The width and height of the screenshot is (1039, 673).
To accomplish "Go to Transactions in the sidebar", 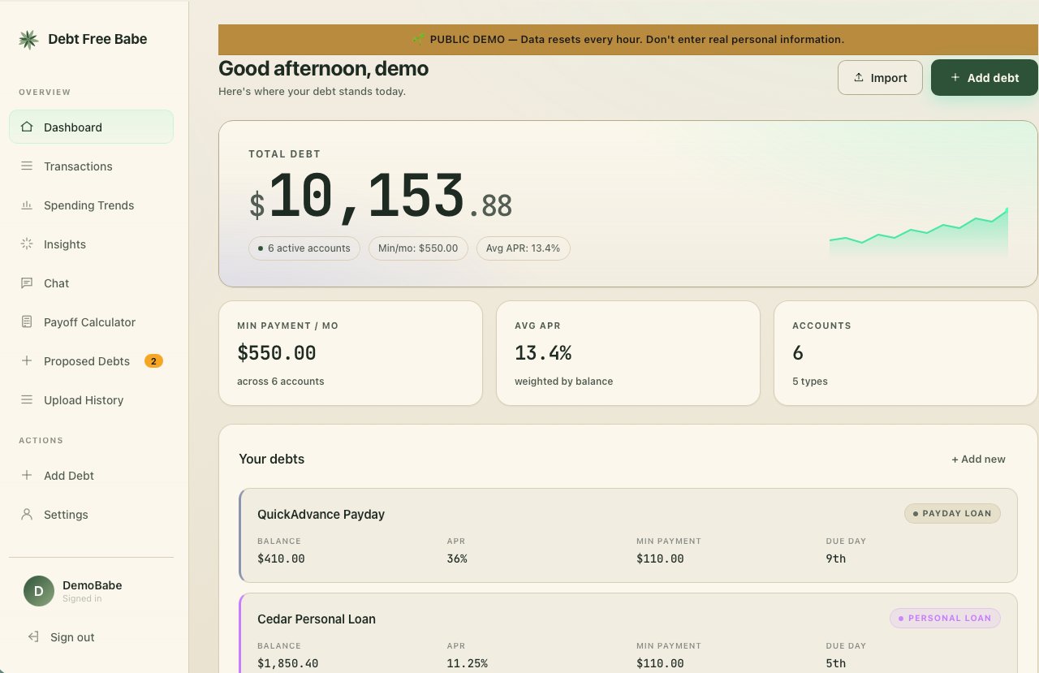I will point(91,166).
